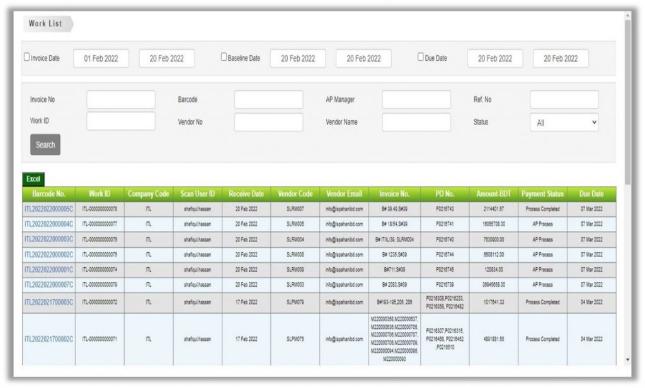This screenshot has height=388, width=645.
Task: Select the Work List tab
Action: (x=48, y=24)
